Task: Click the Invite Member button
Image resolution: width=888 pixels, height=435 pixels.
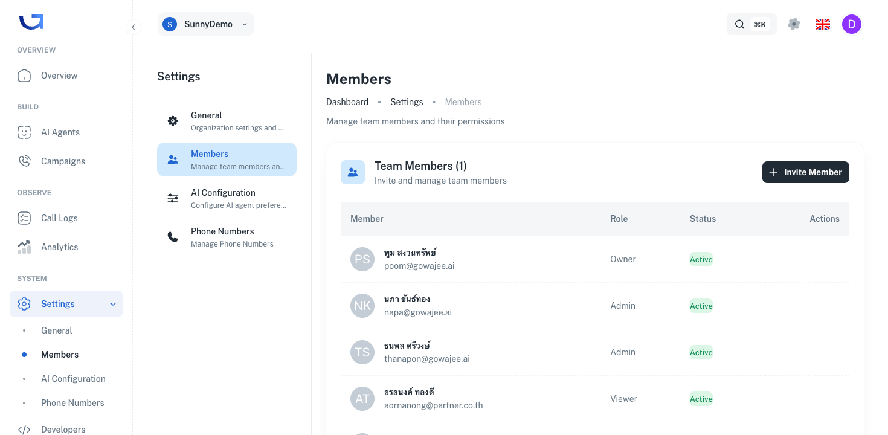Action: click(x=806, y=172)
